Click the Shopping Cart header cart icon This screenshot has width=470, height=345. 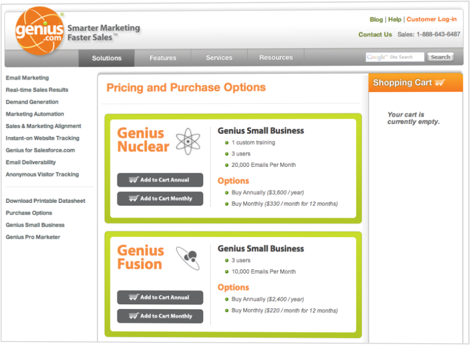click(x=440, y=82)
